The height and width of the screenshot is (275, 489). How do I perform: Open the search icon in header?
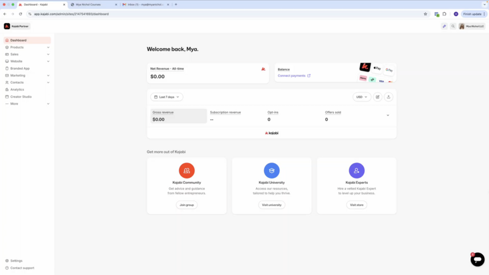453,26
